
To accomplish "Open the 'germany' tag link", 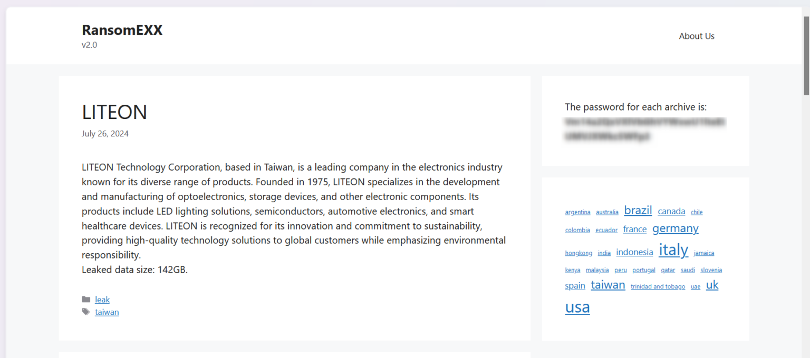I will pyautogui.click(x=676, y=228).
